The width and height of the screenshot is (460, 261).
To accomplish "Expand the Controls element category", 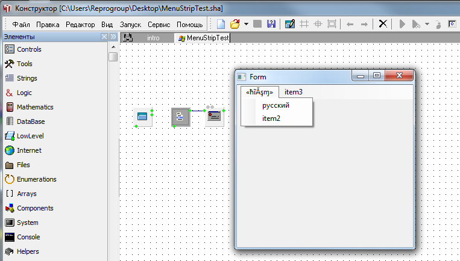I will (x=29, y=49).
